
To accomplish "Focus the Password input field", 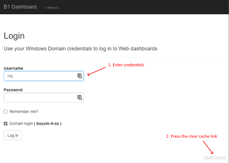I will point(44,98).
